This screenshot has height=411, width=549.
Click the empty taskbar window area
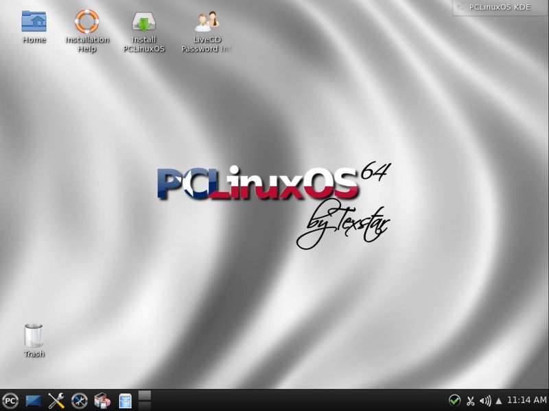click(299, 401)
